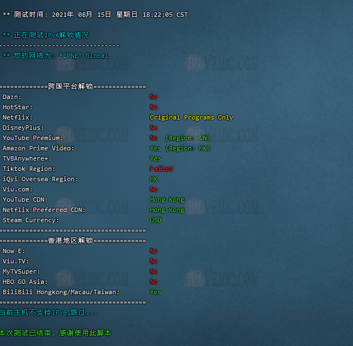Click the 'Amazon Prime Video:' label
The width and height of the screenshot is (353, 346).
pyautogui.click(x=38, y=148)
